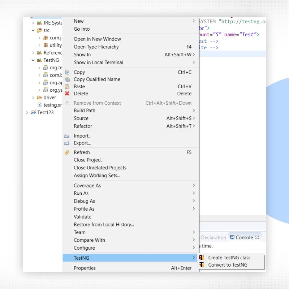Expand the driver folder

click(33, 98)
